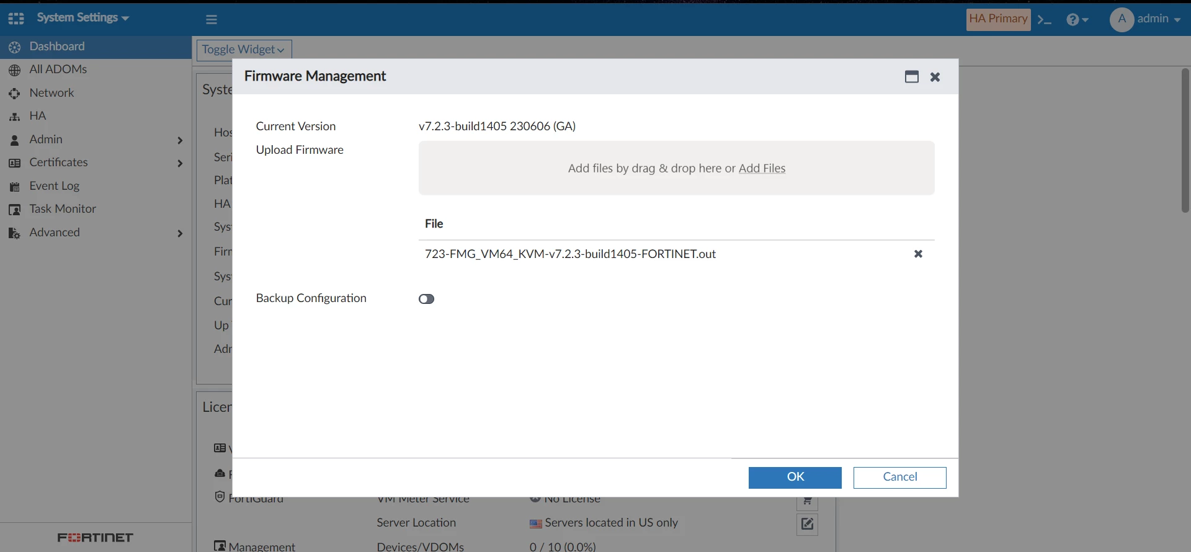Screen dimensions: 1191x552
Task: Click the admin avatar circle
Action: coord(1122,19)
